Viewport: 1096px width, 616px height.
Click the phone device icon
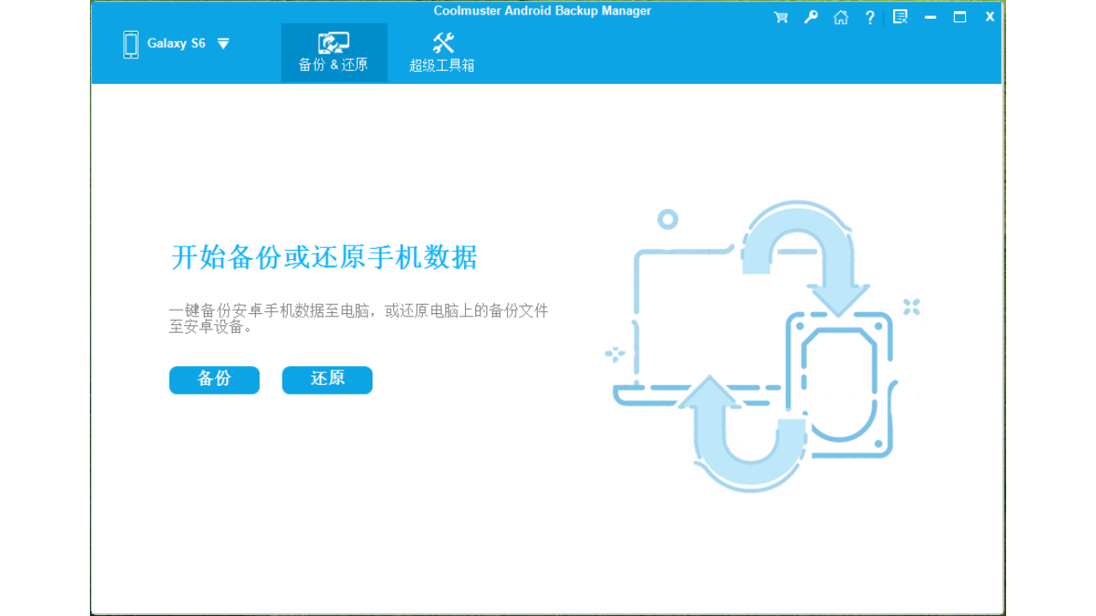click(x=130, y=42)
